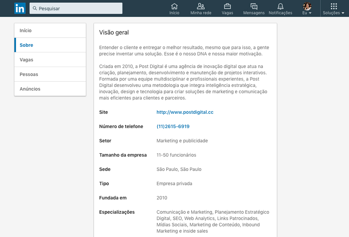The image size is (349, 237).
Task: Click the Sede label
Action: click(x=105, y=169)
